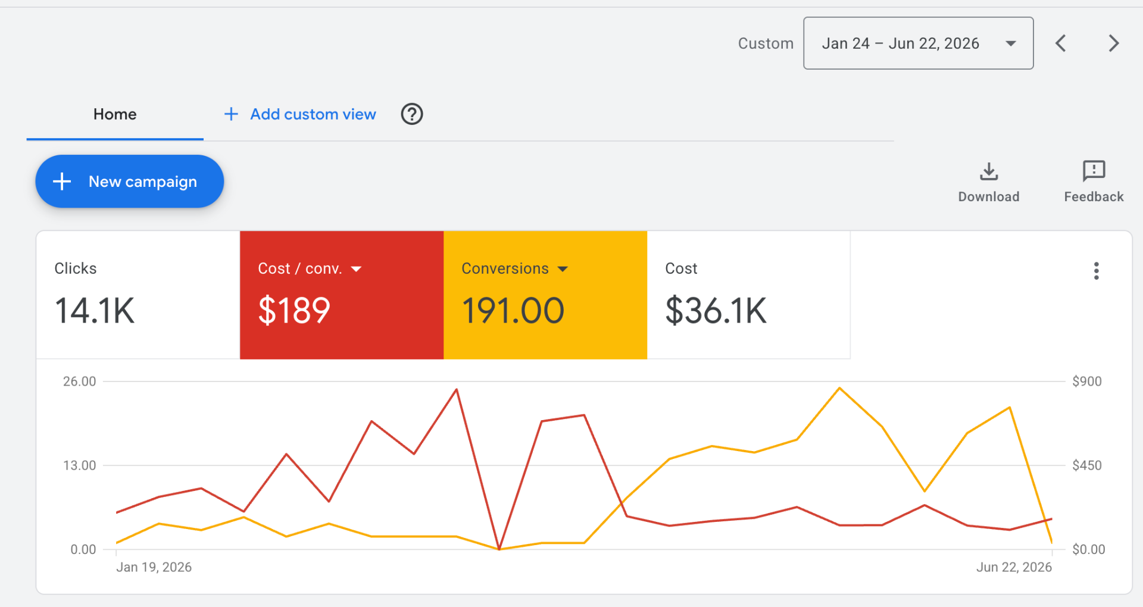1143x607 pixels.
Task: Select the yellow Conversions card
Action: [x=545, y=295]
